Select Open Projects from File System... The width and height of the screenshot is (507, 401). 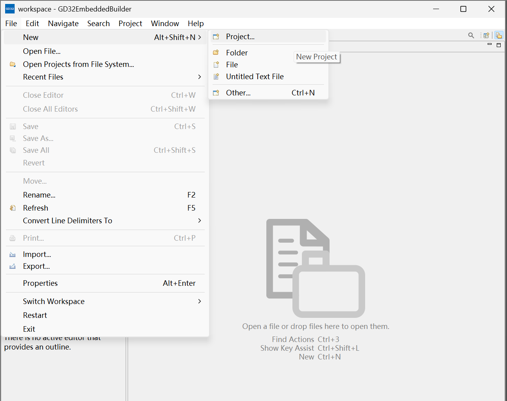[x=105, y=64]
